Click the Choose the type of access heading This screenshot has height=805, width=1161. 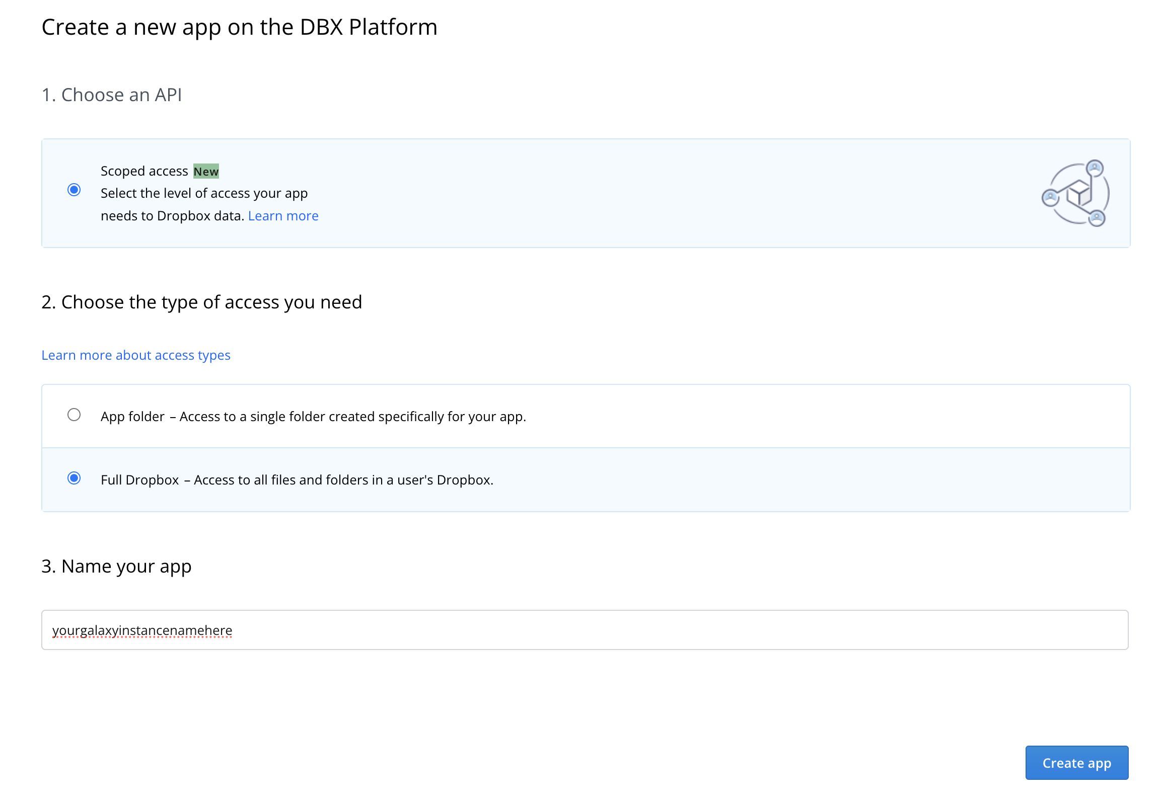point(201,301)
